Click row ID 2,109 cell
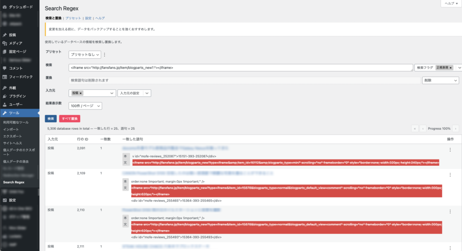This screenshot has height=251, width=462. pyautogui.click(x=81, y=173)
